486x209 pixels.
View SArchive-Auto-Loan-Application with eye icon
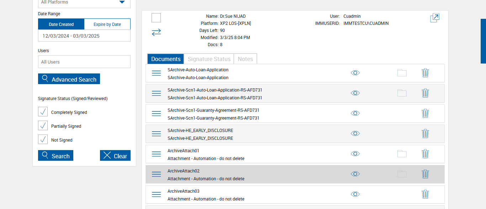pos(355,73)
